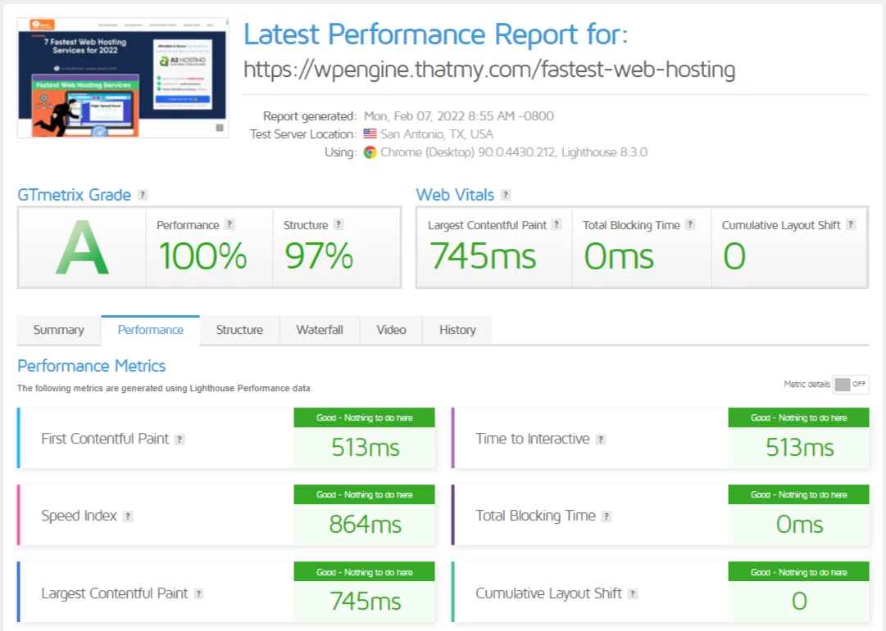Switch to the Waterfall tab
Screen dimensions: 886x631
[x=319, y=330]
